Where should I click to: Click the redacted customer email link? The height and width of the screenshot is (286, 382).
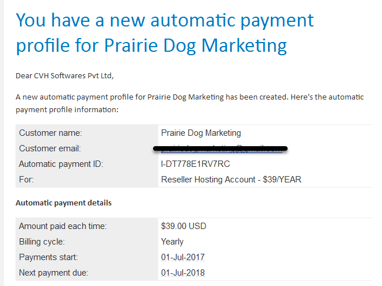[221, 148]
